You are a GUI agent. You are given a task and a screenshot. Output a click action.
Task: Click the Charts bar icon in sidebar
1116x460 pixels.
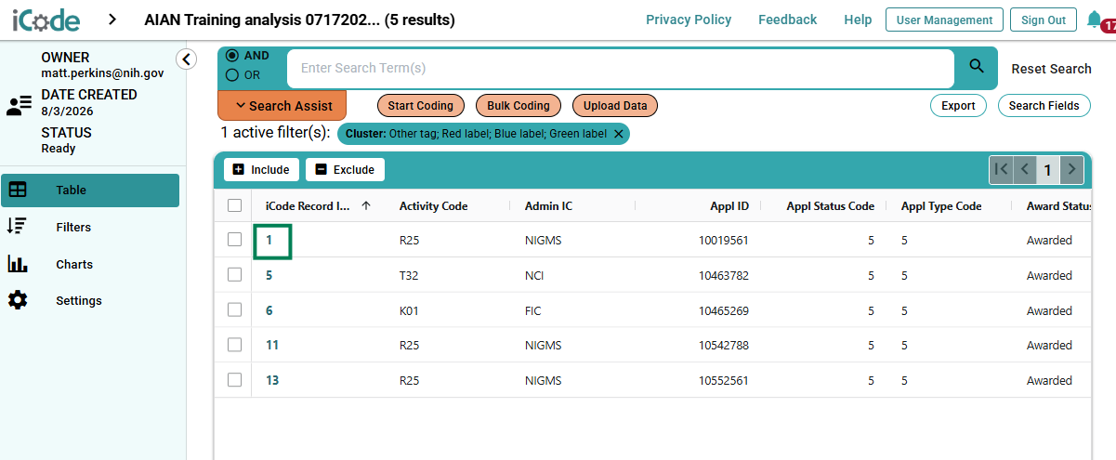click(x=18, y=264)
